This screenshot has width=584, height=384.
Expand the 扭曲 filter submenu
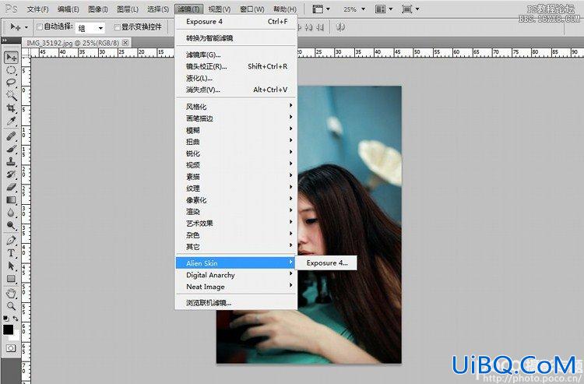(236, 142)
